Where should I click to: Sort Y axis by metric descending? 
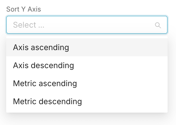coord(87,101)
